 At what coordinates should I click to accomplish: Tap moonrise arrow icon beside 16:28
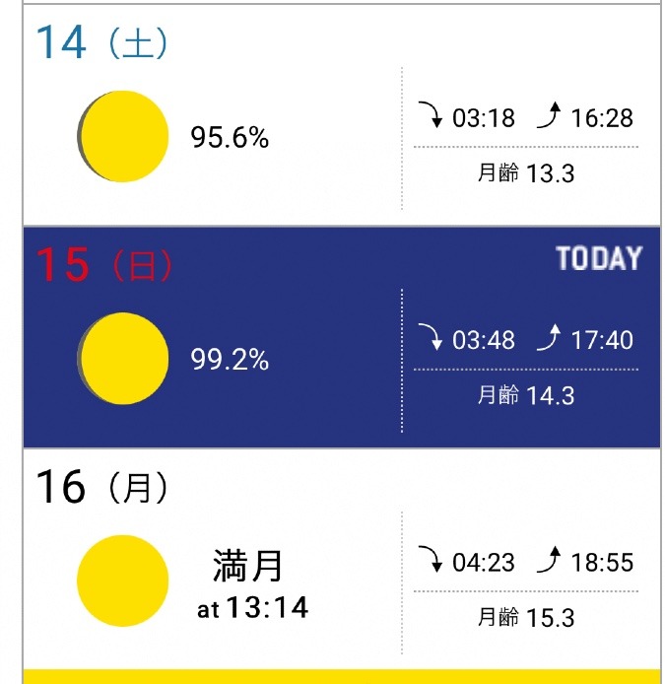tap(549, 114)
